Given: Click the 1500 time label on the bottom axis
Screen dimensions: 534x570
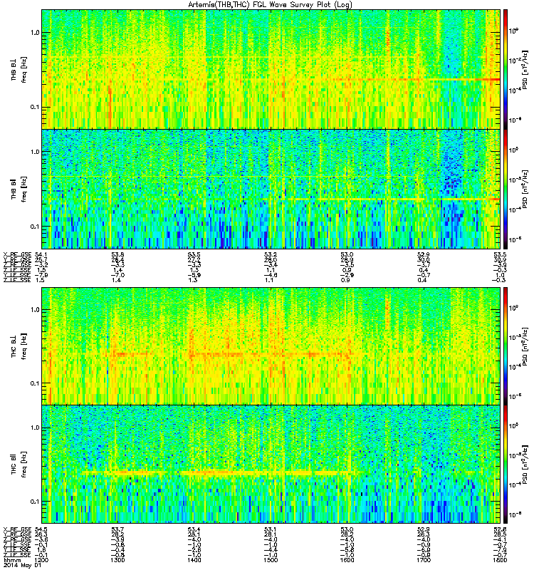Looking at the screenshot, I should [271, 560].
